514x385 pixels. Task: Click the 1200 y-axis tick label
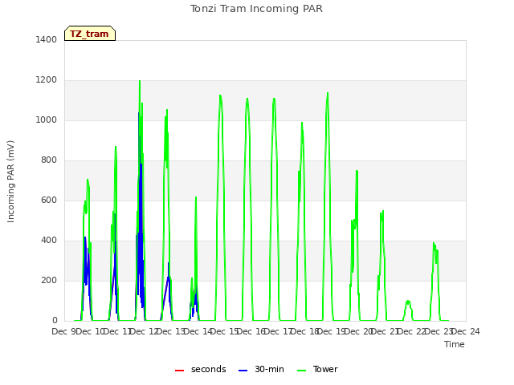coord(47,80)
